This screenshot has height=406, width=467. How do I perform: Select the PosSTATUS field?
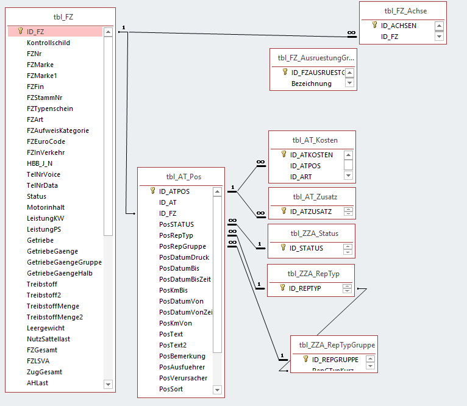click(x=176, y=224)
